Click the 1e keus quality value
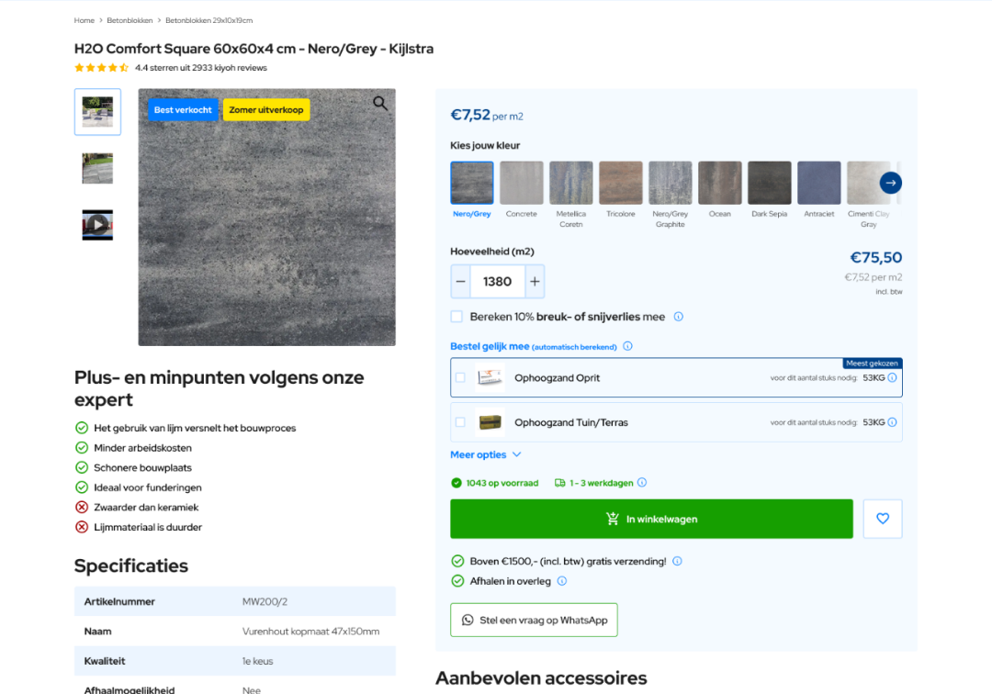992x694 pixels. [257, 661]
